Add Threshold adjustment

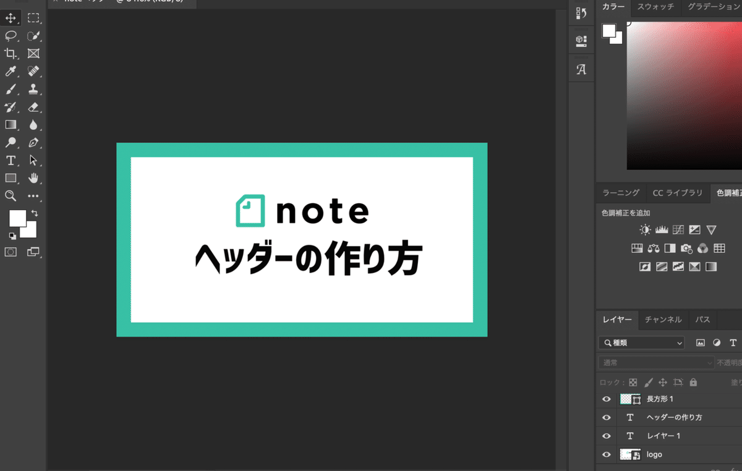[x=678, y=267]
